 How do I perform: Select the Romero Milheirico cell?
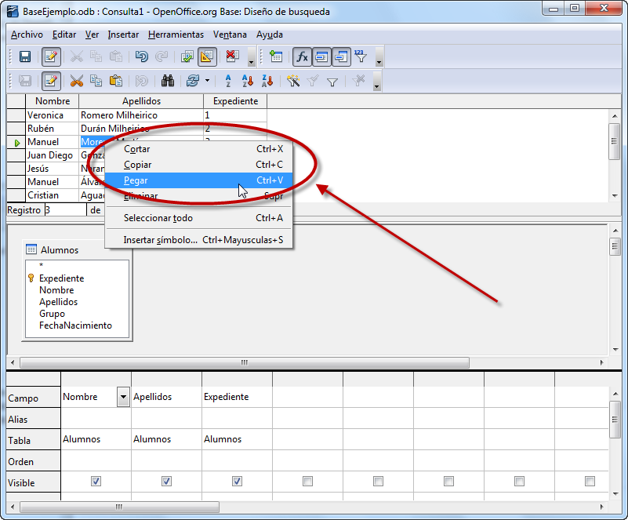(x=141, y=115)
